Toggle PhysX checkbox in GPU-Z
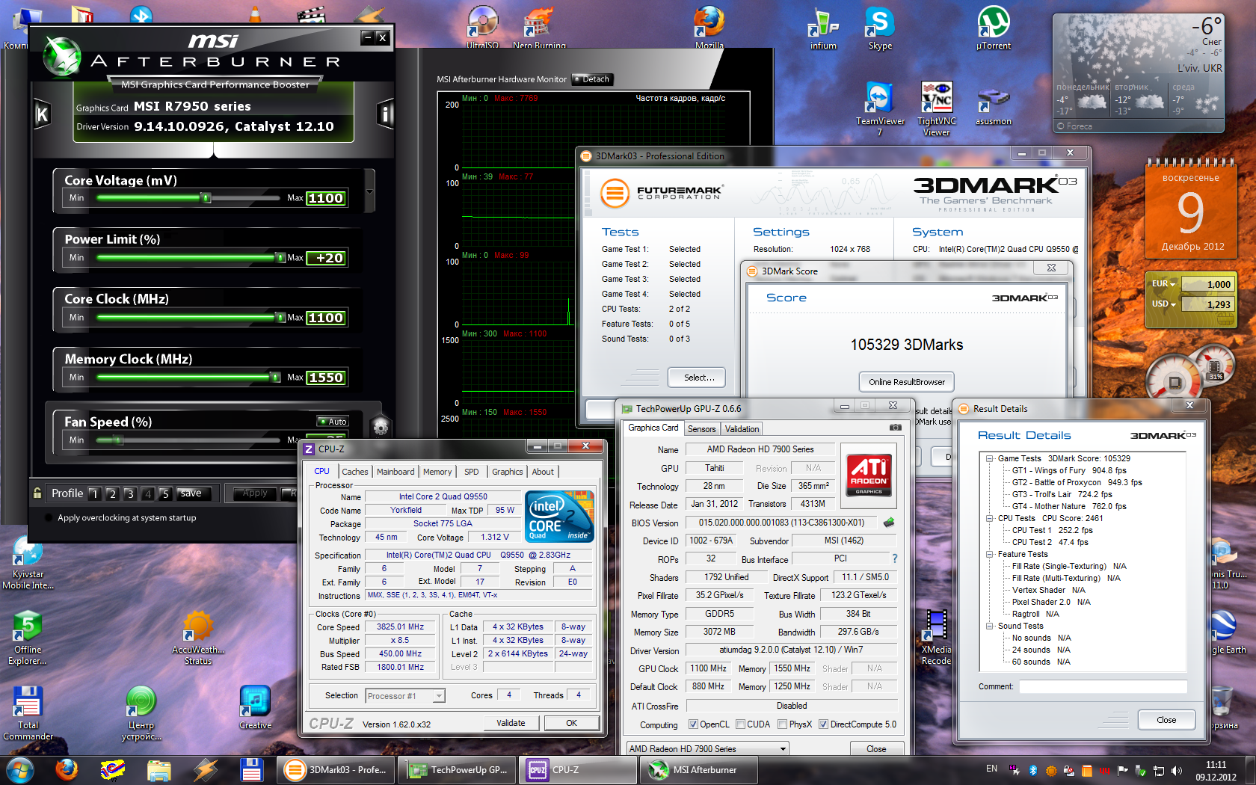 (x=782, y=724)
